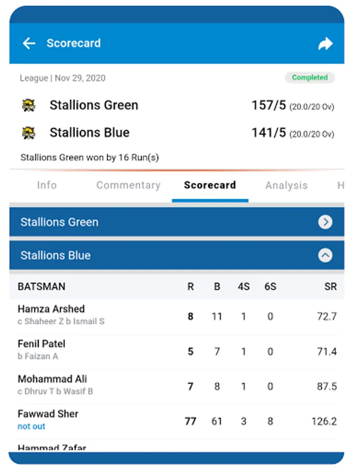Tap the Completed status badge

pos(310,77)
